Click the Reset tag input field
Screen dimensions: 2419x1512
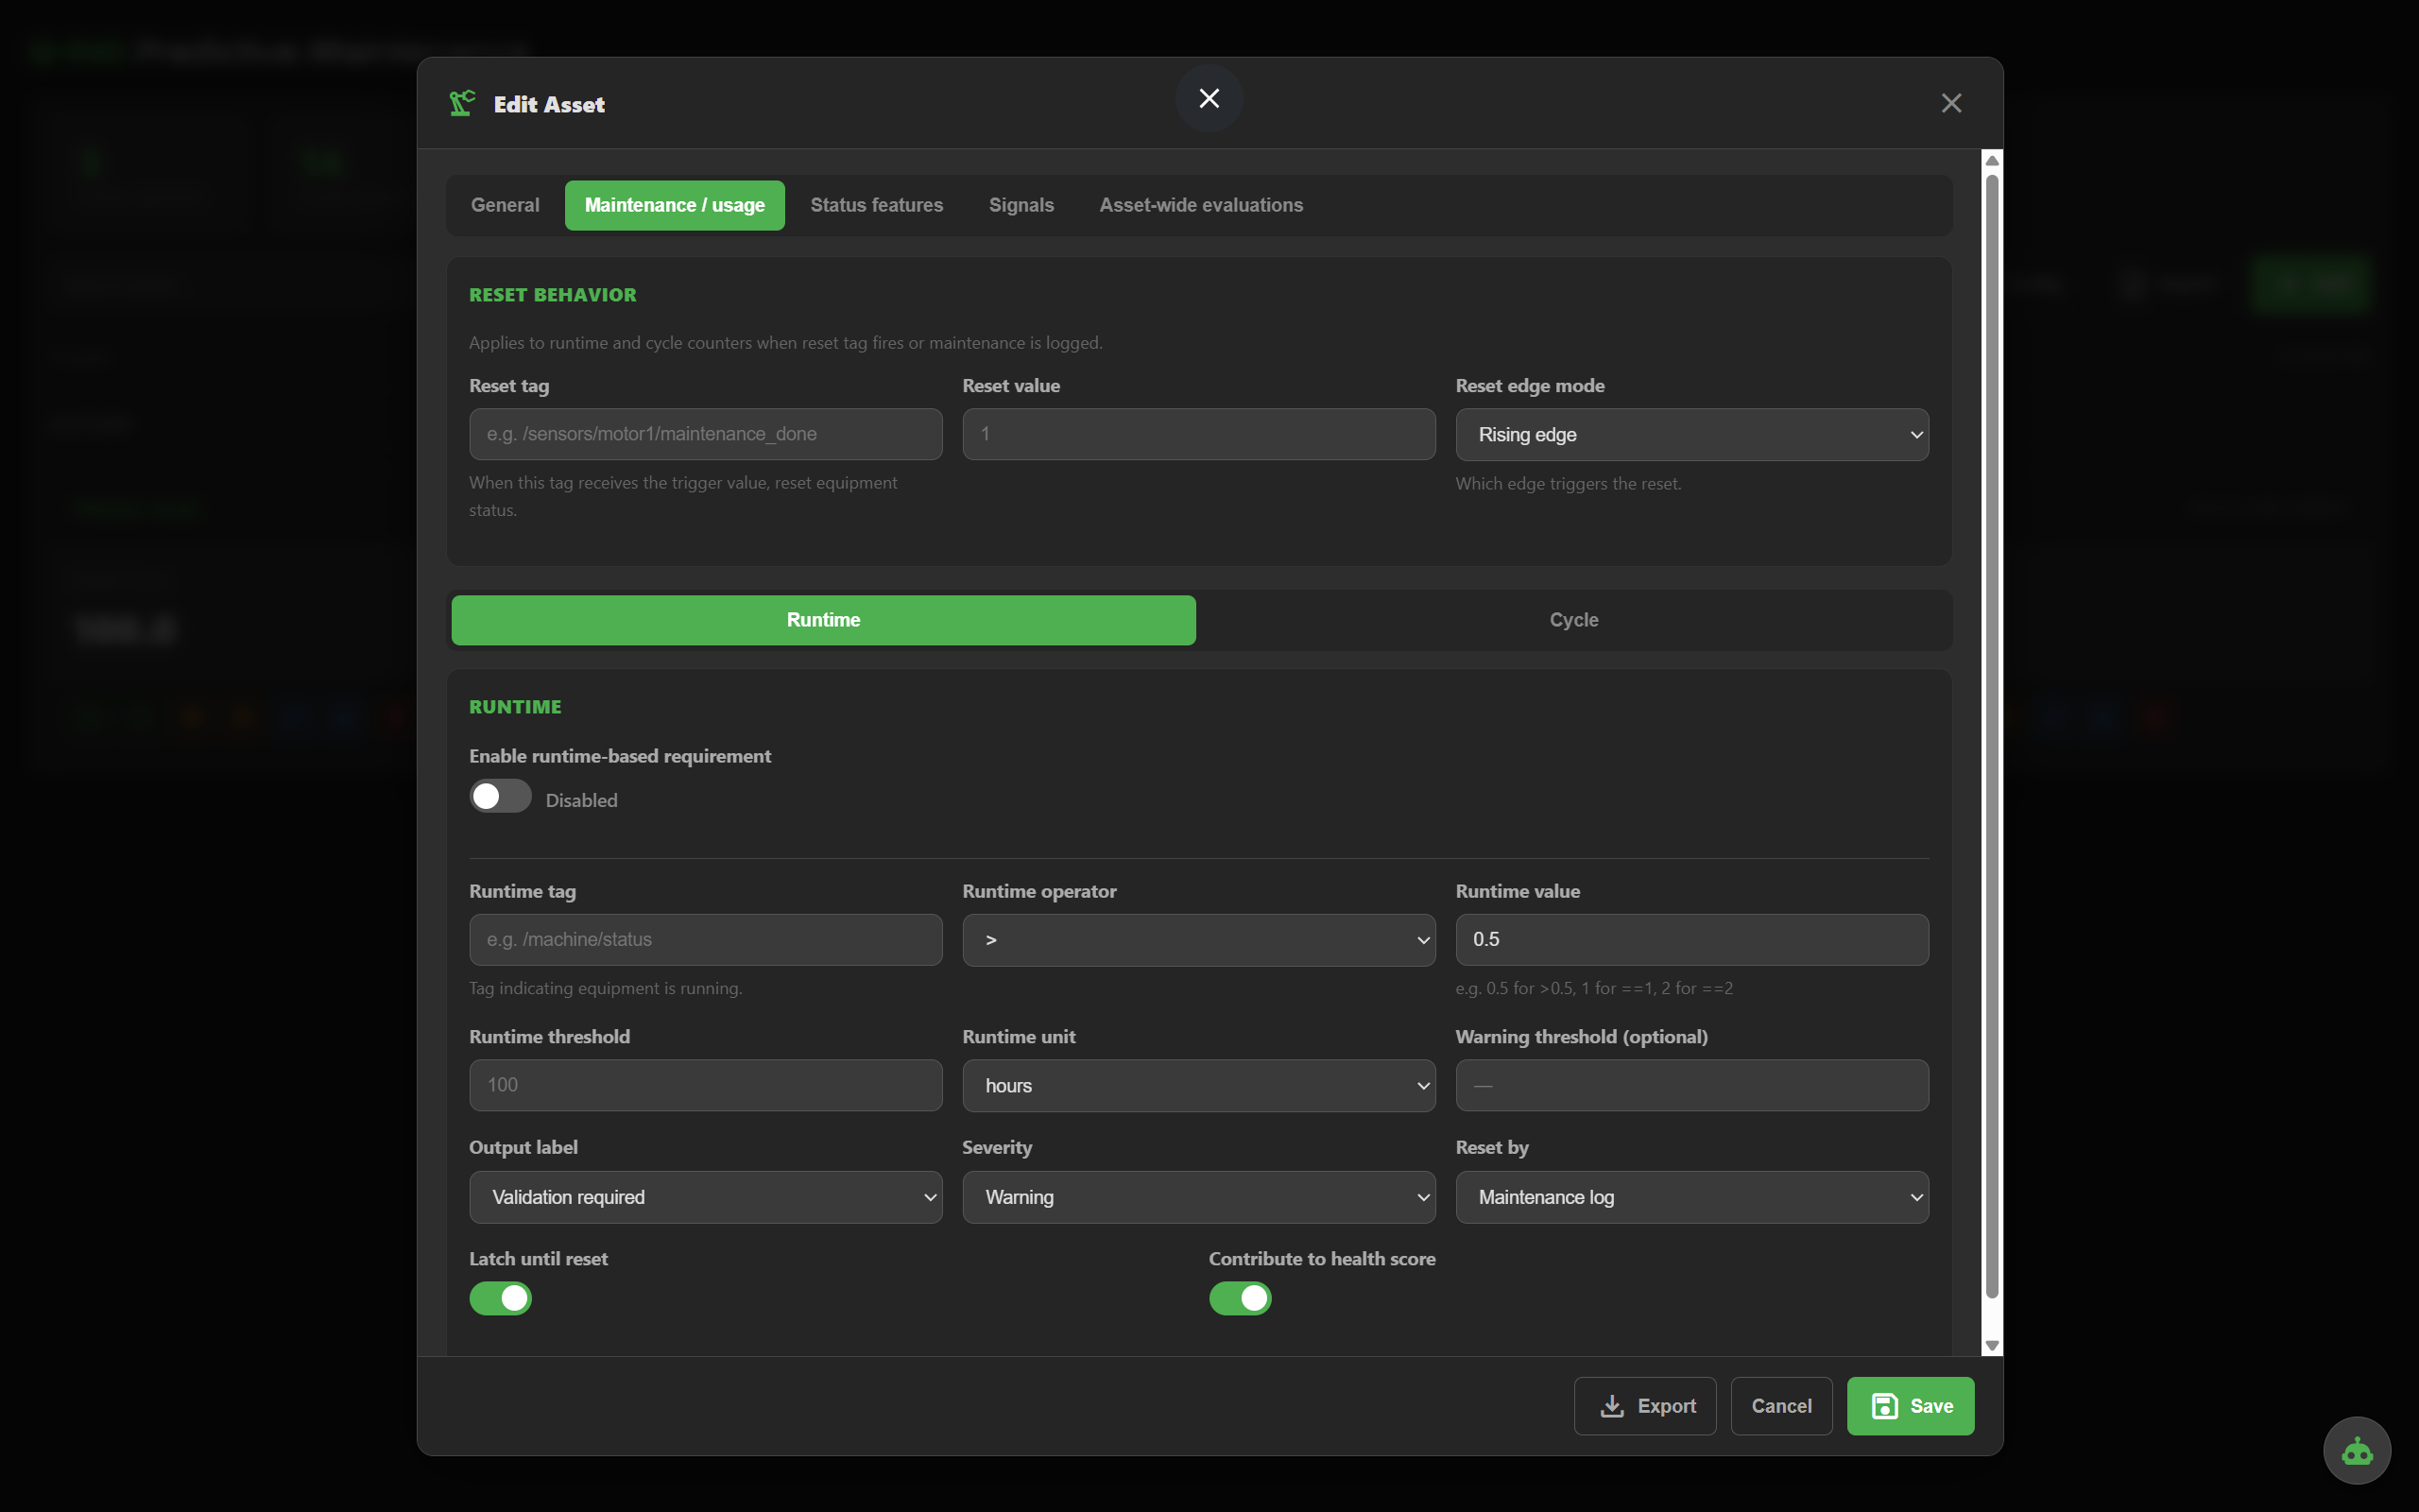tap(706, 434)
